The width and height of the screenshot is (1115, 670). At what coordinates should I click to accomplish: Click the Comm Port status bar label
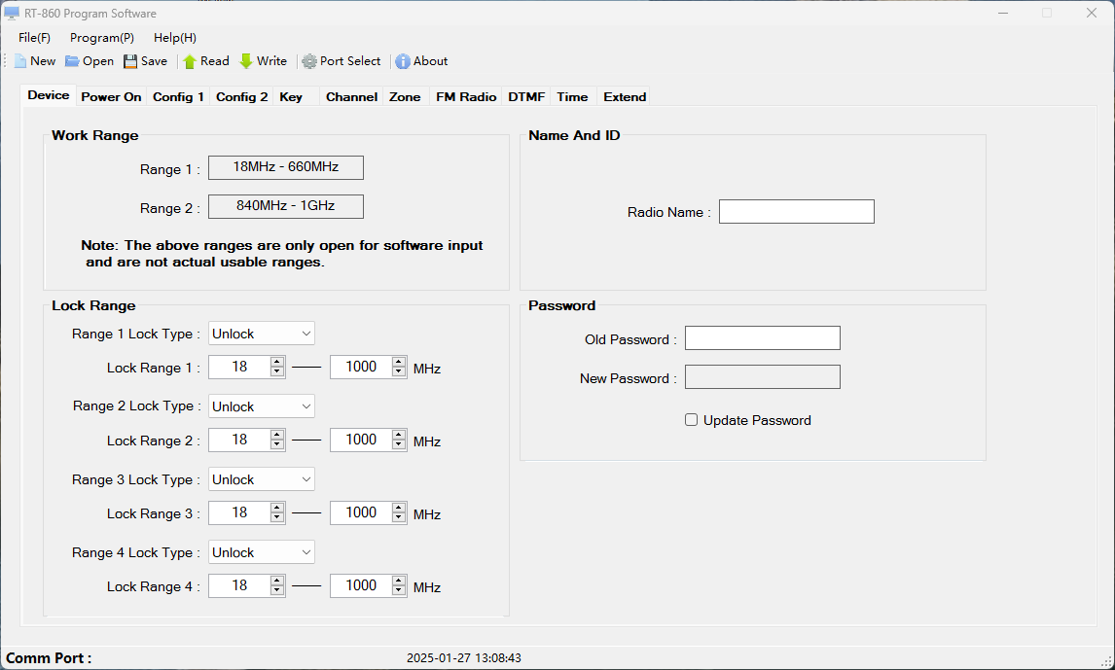[49, 658]
